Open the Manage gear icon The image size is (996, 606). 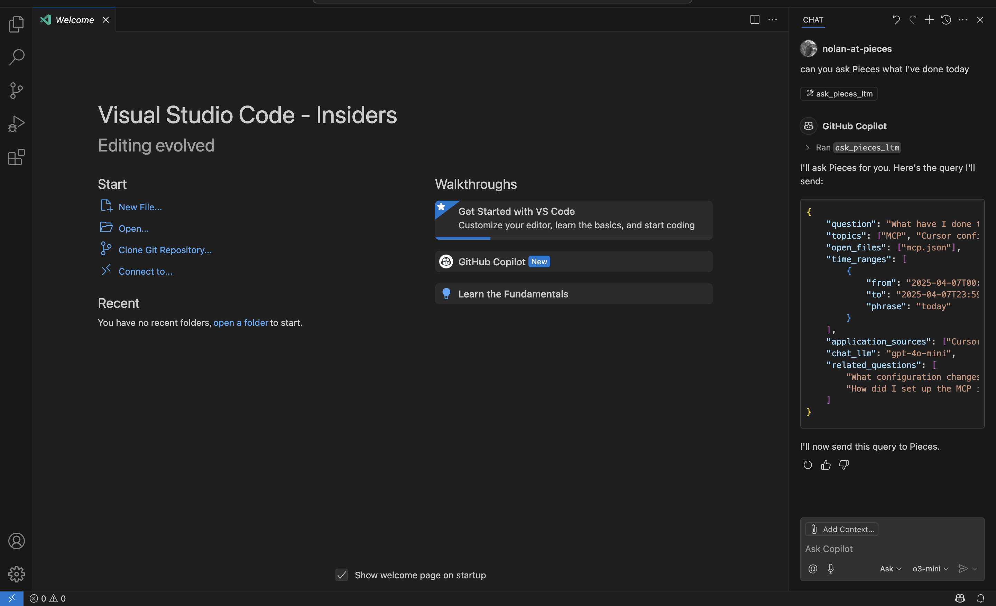tap(16, 574)
